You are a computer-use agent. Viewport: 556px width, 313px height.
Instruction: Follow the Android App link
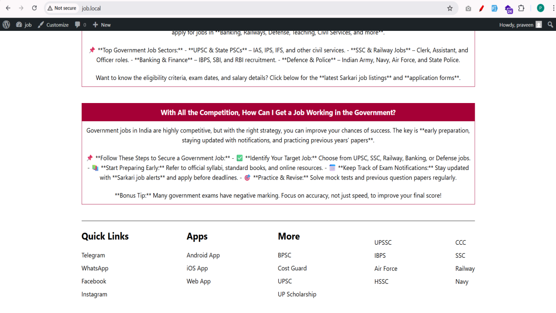click(203, 255)
